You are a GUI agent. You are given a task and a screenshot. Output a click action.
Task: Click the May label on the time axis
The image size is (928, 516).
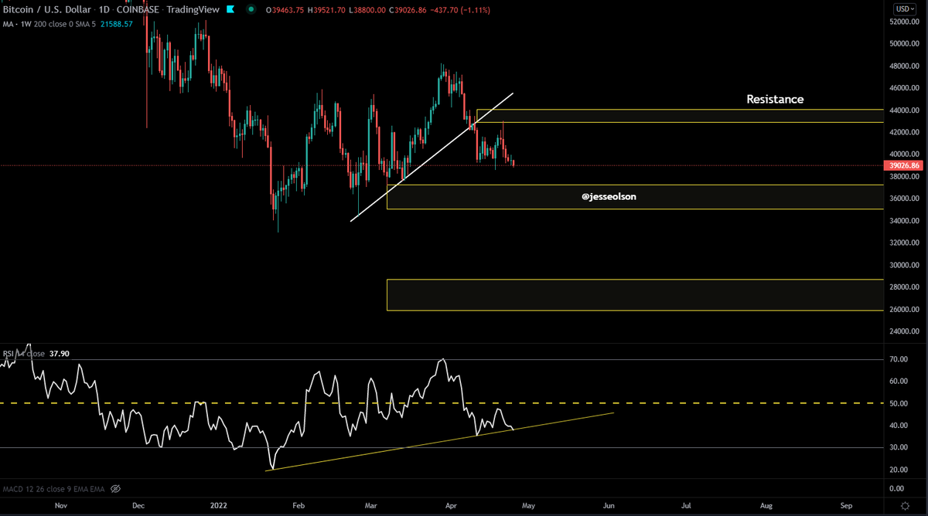527,505
